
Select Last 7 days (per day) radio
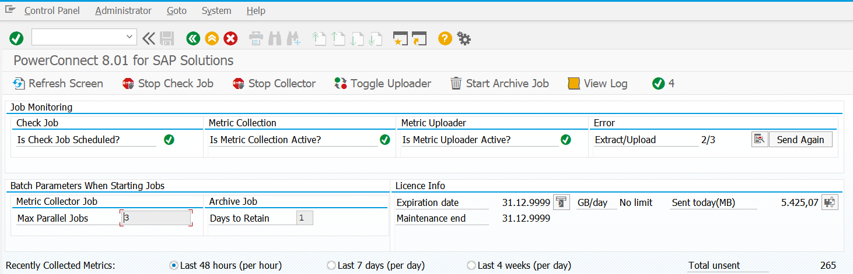tap(331, 265)
